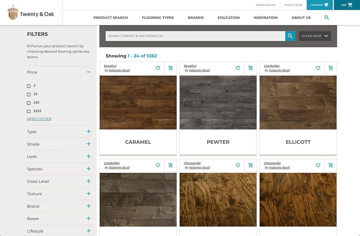Open the Flooring Types menu
This screenshot has width=360, height=236.
coord(158,18)
